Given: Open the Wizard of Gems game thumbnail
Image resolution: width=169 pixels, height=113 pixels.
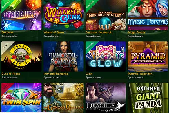Looking at the screenshot, I should coord(63,15).
